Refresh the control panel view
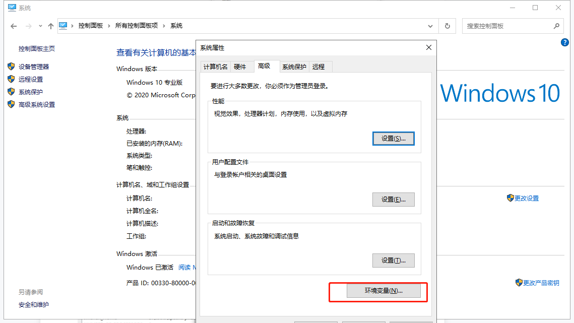 pos(448,26)
